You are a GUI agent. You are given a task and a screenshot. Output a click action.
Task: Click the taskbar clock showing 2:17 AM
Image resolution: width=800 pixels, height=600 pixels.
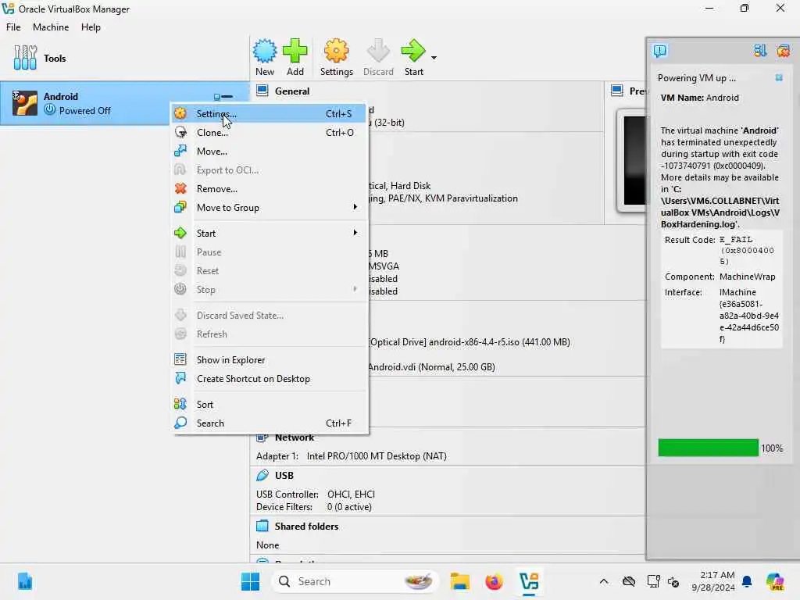[x=712, y=581]
